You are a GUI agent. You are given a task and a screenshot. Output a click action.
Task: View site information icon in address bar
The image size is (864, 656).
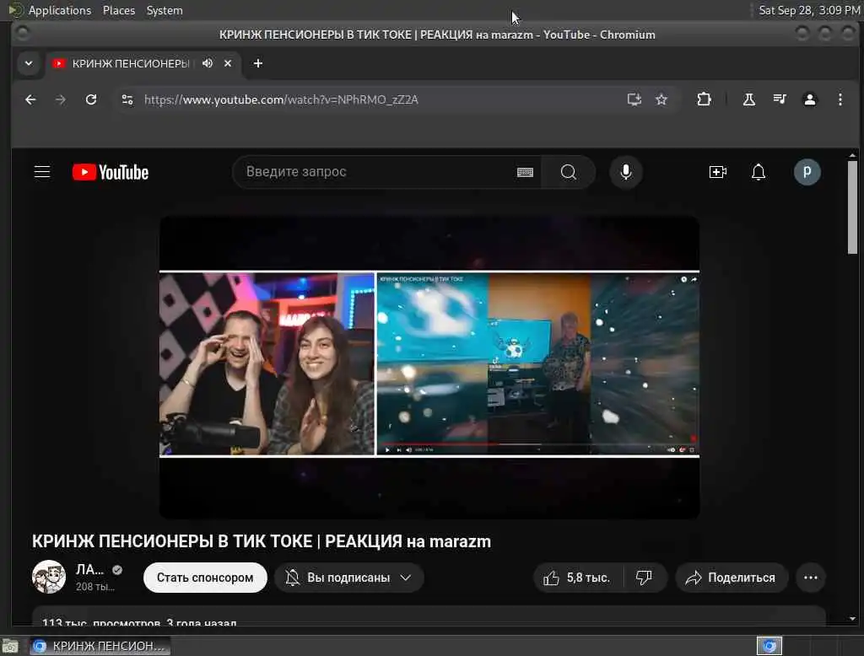[x=127, y=99]
